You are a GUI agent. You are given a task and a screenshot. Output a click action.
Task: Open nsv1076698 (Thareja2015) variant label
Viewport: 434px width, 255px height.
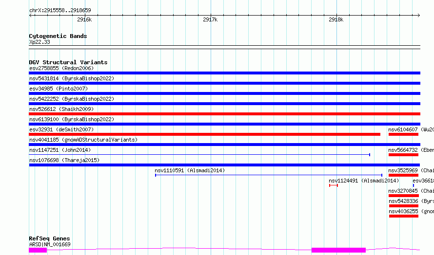pos(64,160)
